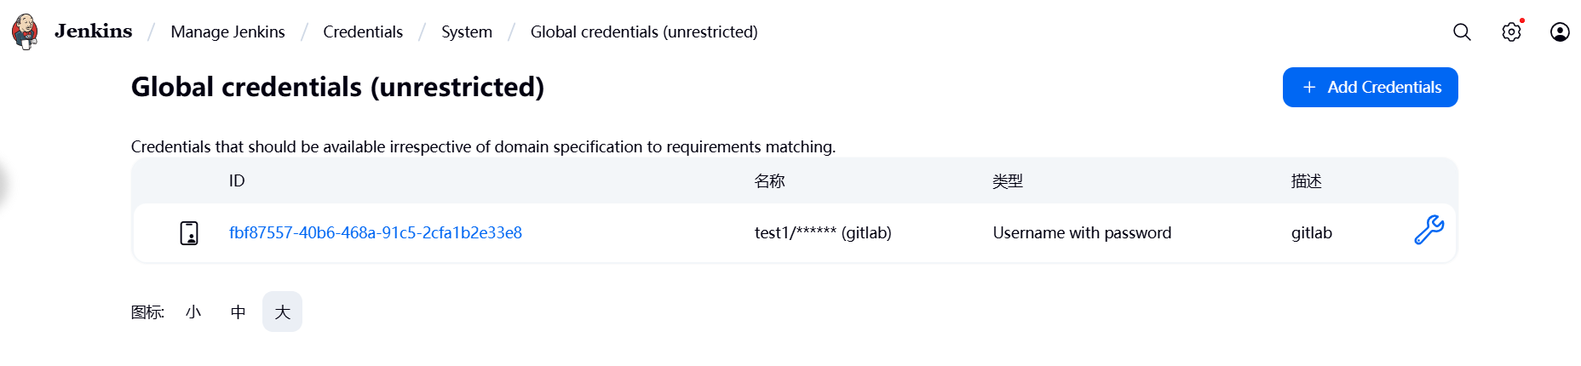The image size is (1581, 366).
Task: Click the Jenkins butler logo
Action: tap(25, 31)
